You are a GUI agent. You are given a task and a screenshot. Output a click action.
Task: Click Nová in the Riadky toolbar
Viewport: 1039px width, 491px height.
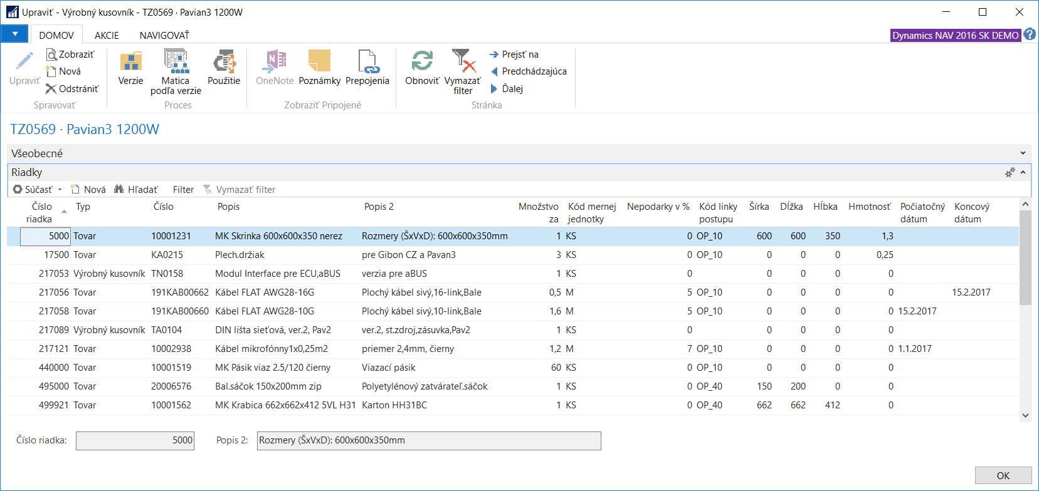point(88,190)
